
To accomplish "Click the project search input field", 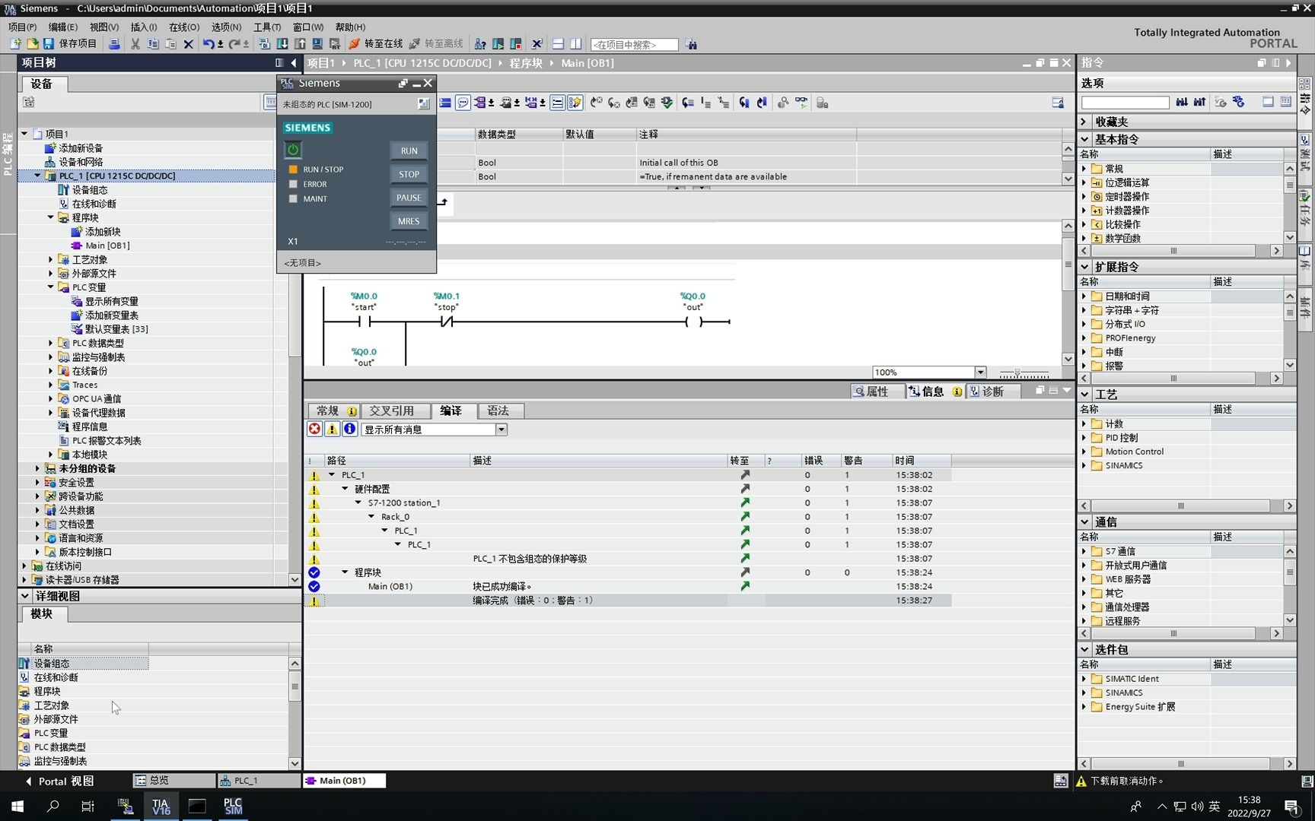I will (x=634, y=45).
